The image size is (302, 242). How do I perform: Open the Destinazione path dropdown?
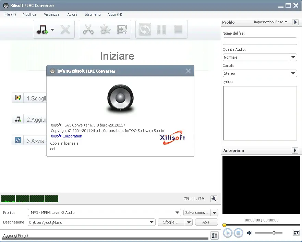(152, 222)
